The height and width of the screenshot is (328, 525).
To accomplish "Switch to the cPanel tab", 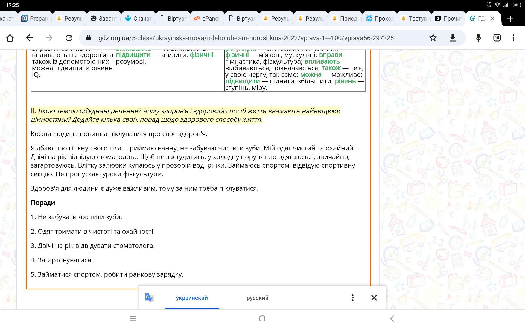I will pos(207,19).
